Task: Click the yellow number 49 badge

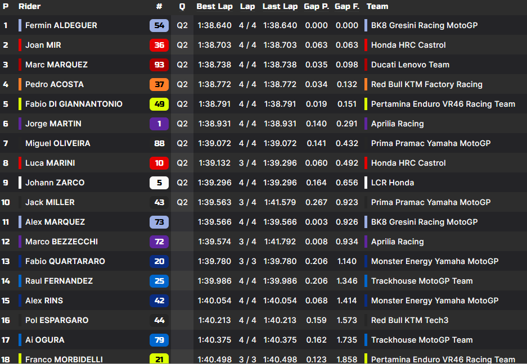Action: pyautogui.click(x=159, y=104)
